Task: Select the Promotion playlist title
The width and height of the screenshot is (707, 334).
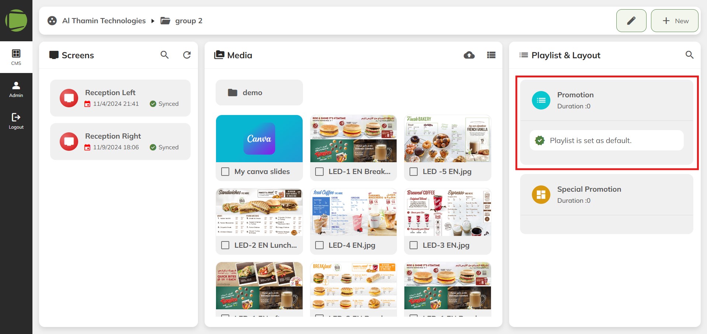Action: point(575,95)
